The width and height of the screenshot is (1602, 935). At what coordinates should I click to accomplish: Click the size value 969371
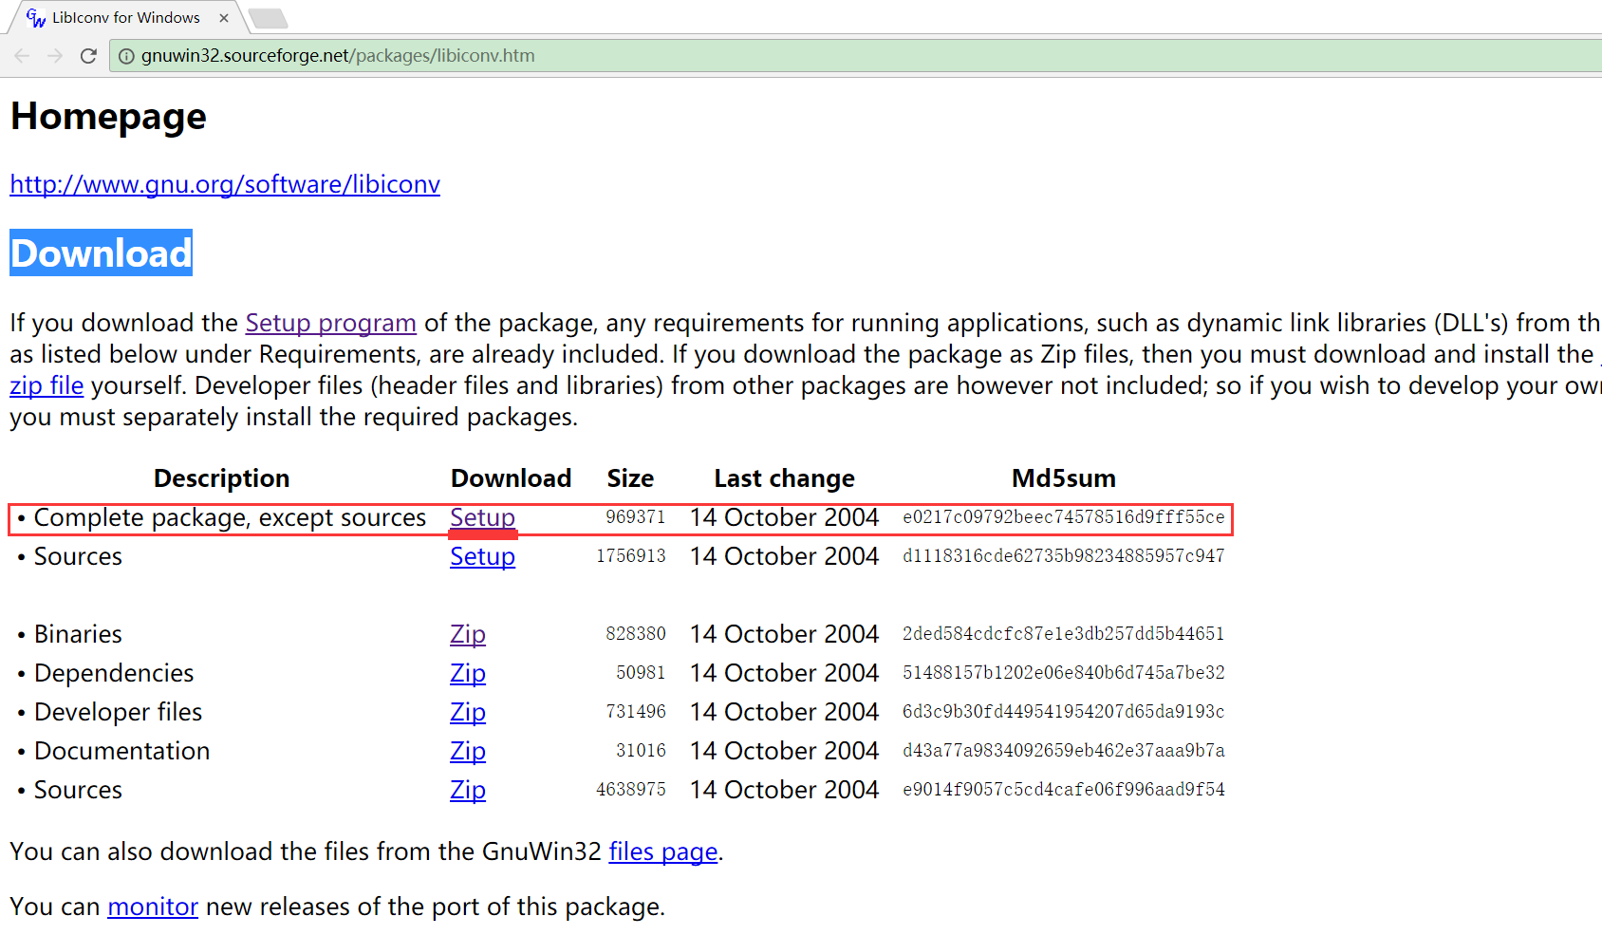(x=636, y=517)
